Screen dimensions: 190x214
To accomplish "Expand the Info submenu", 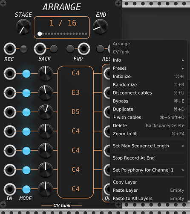I will pyautogui.click(x=149, y=60).
